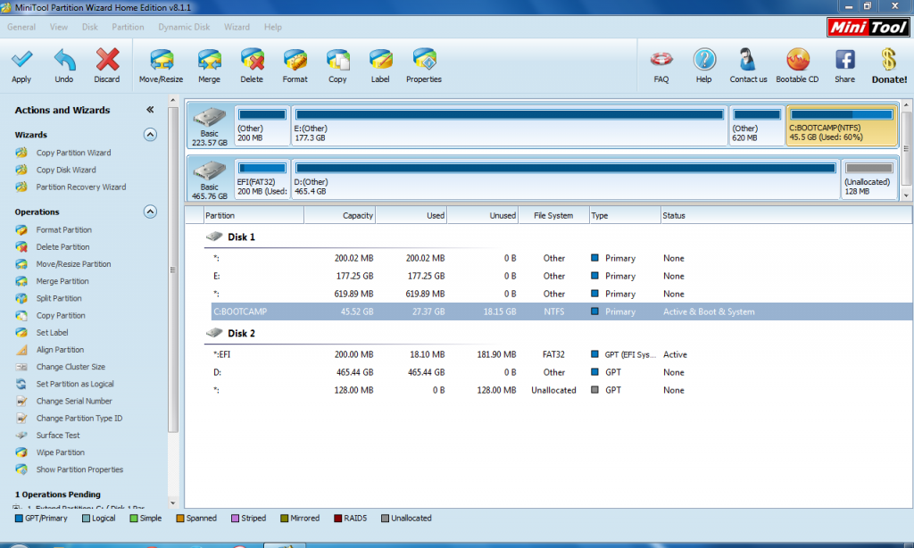Choose Change Cluster Size operation
914x548 pixels.
pyautogui.click(x=71, y=367)
